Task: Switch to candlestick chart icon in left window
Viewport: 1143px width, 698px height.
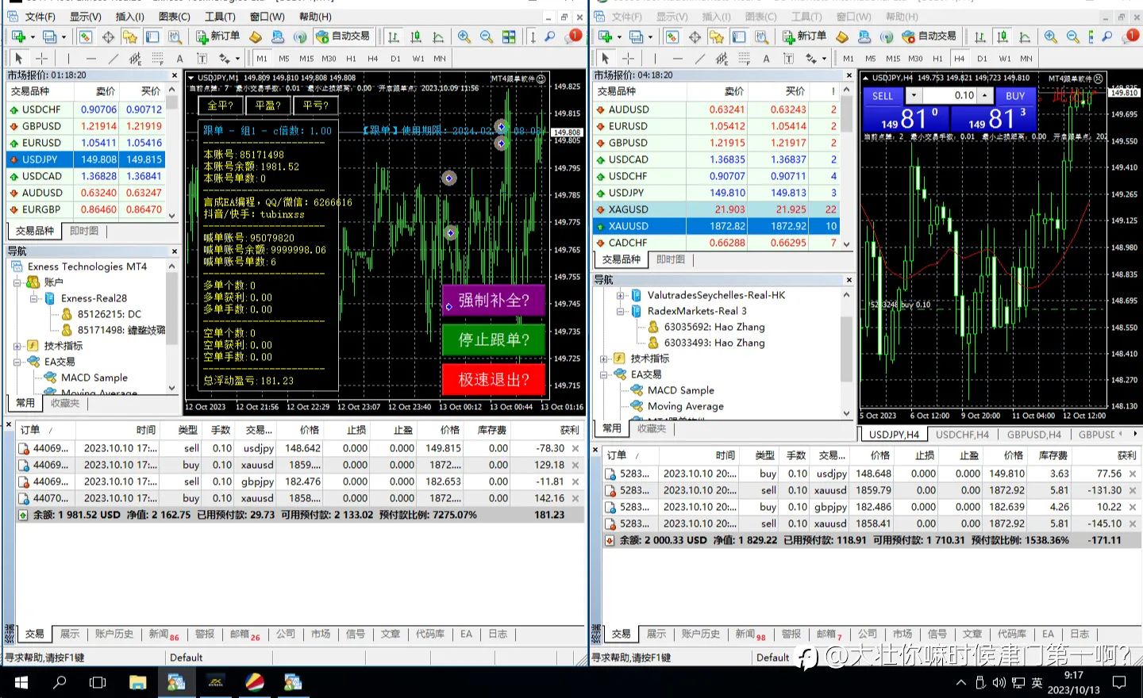Action: (x=416, y=36)
